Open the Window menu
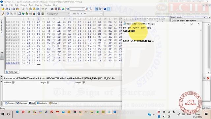 48,5
